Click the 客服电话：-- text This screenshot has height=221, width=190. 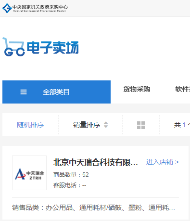point(70,185)
